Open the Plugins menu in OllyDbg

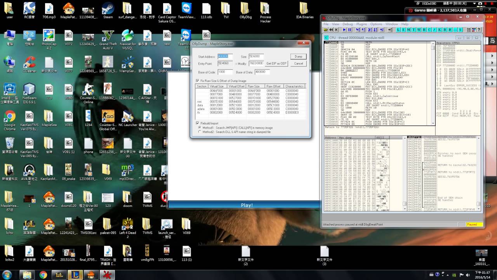coord(361,24)
